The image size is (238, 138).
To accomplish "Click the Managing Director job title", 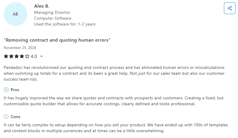I will click(x=52, y=12).
